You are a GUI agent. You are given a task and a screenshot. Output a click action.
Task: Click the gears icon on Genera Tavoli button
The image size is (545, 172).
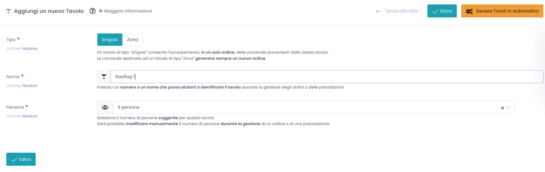tap(469, 11)
